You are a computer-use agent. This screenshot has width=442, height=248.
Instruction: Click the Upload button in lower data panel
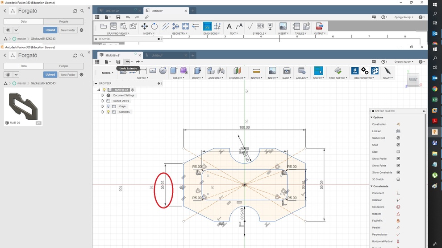50,74
